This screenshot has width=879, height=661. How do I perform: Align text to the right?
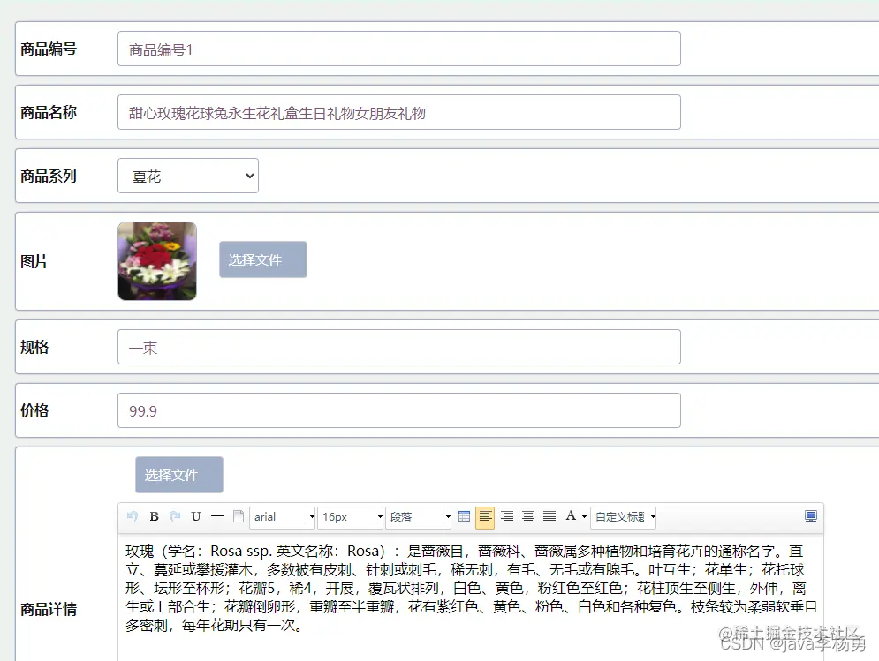(x=507, y=516)
